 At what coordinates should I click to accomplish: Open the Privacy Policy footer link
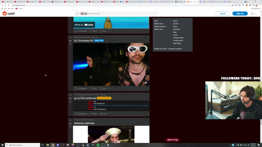[178, 40]
